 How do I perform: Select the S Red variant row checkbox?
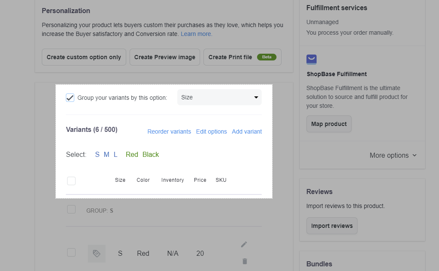(x=71, y=252)
